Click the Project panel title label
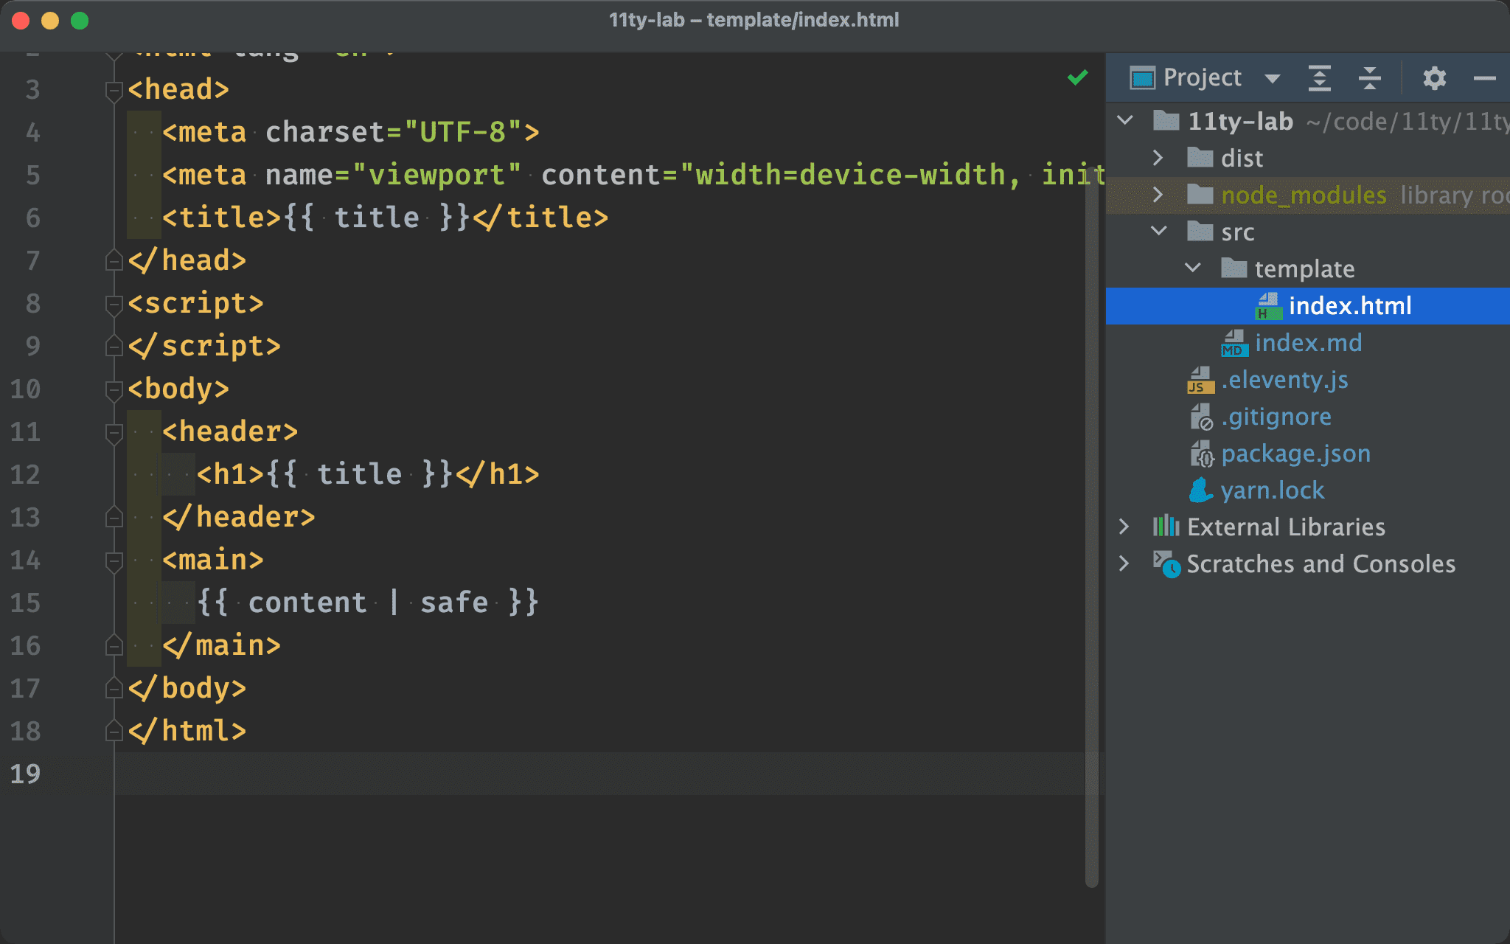Image resolution: width=1510 pixels, height=944 pixels. 1203,77
